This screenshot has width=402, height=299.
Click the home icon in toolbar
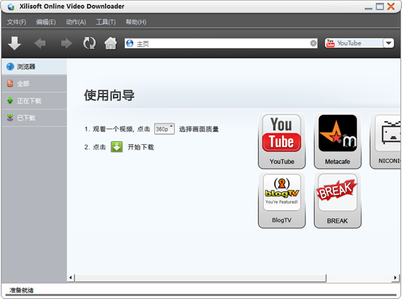point(110,43)
